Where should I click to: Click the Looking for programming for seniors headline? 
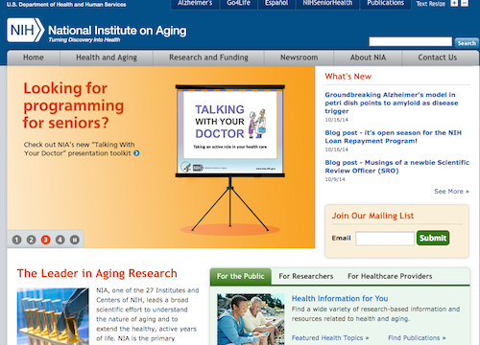click(73, 105)
